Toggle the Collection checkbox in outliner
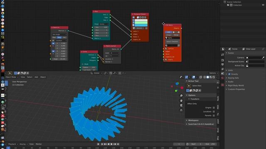 coord(228,5)
